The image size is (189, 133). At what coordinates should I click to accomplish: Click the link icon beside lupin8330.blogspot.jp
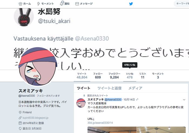(x=20, y=118)
